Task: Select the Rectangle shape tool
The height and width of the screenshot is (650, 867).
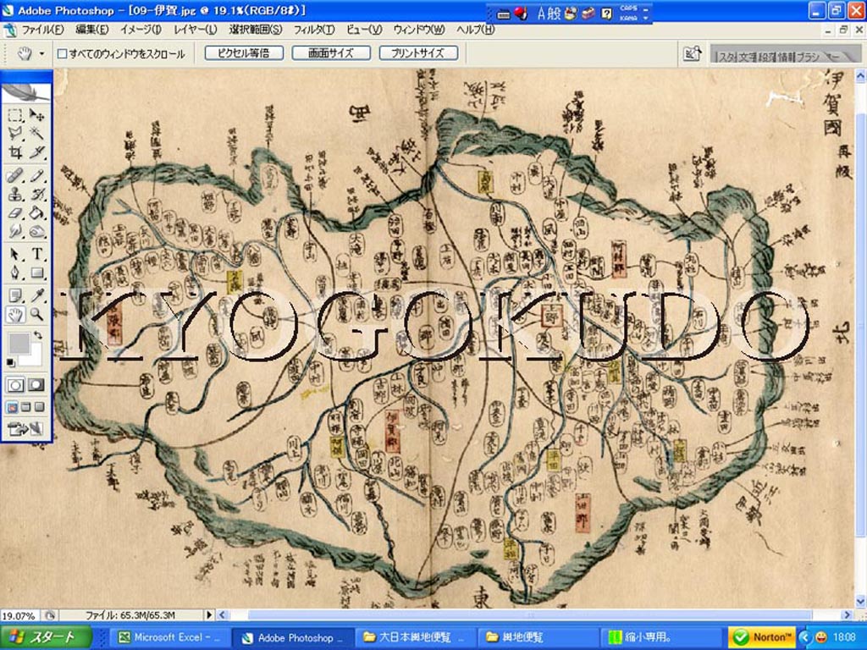Action: click(36, 273)
